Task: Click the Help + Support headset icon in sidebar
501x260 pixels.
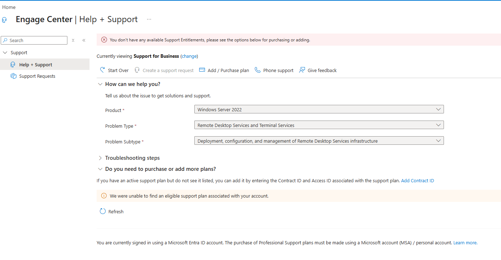Action: coord(13,65)
